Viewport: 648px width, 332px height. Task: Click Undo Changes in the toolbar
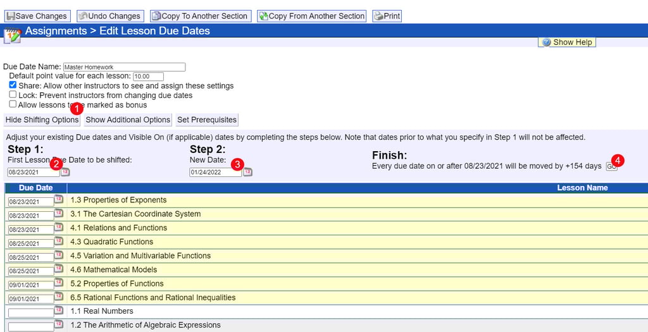(109, 16)
